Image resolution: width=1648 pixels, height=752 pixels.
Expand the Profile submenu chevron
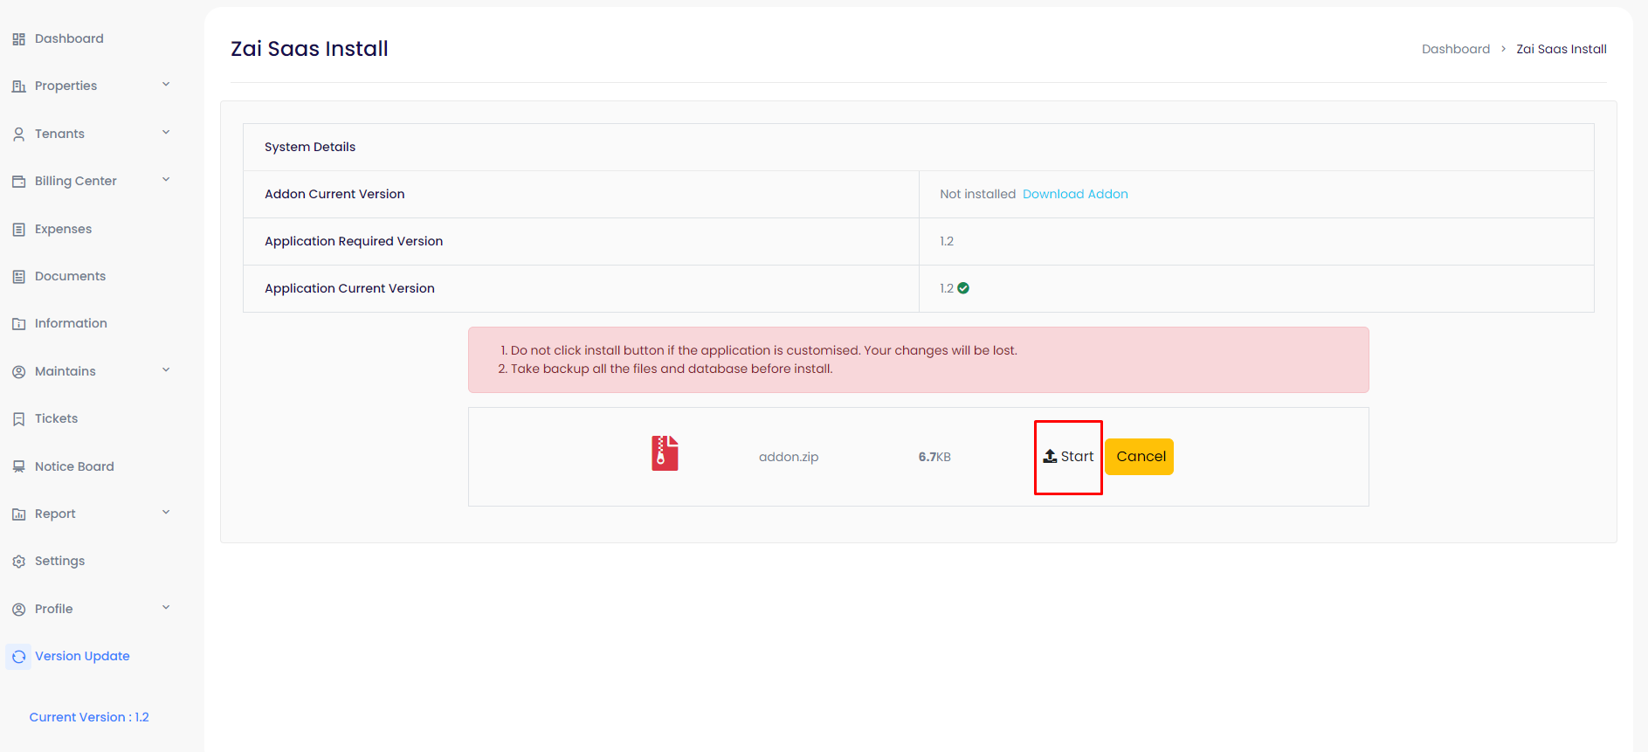click(166, 608)
